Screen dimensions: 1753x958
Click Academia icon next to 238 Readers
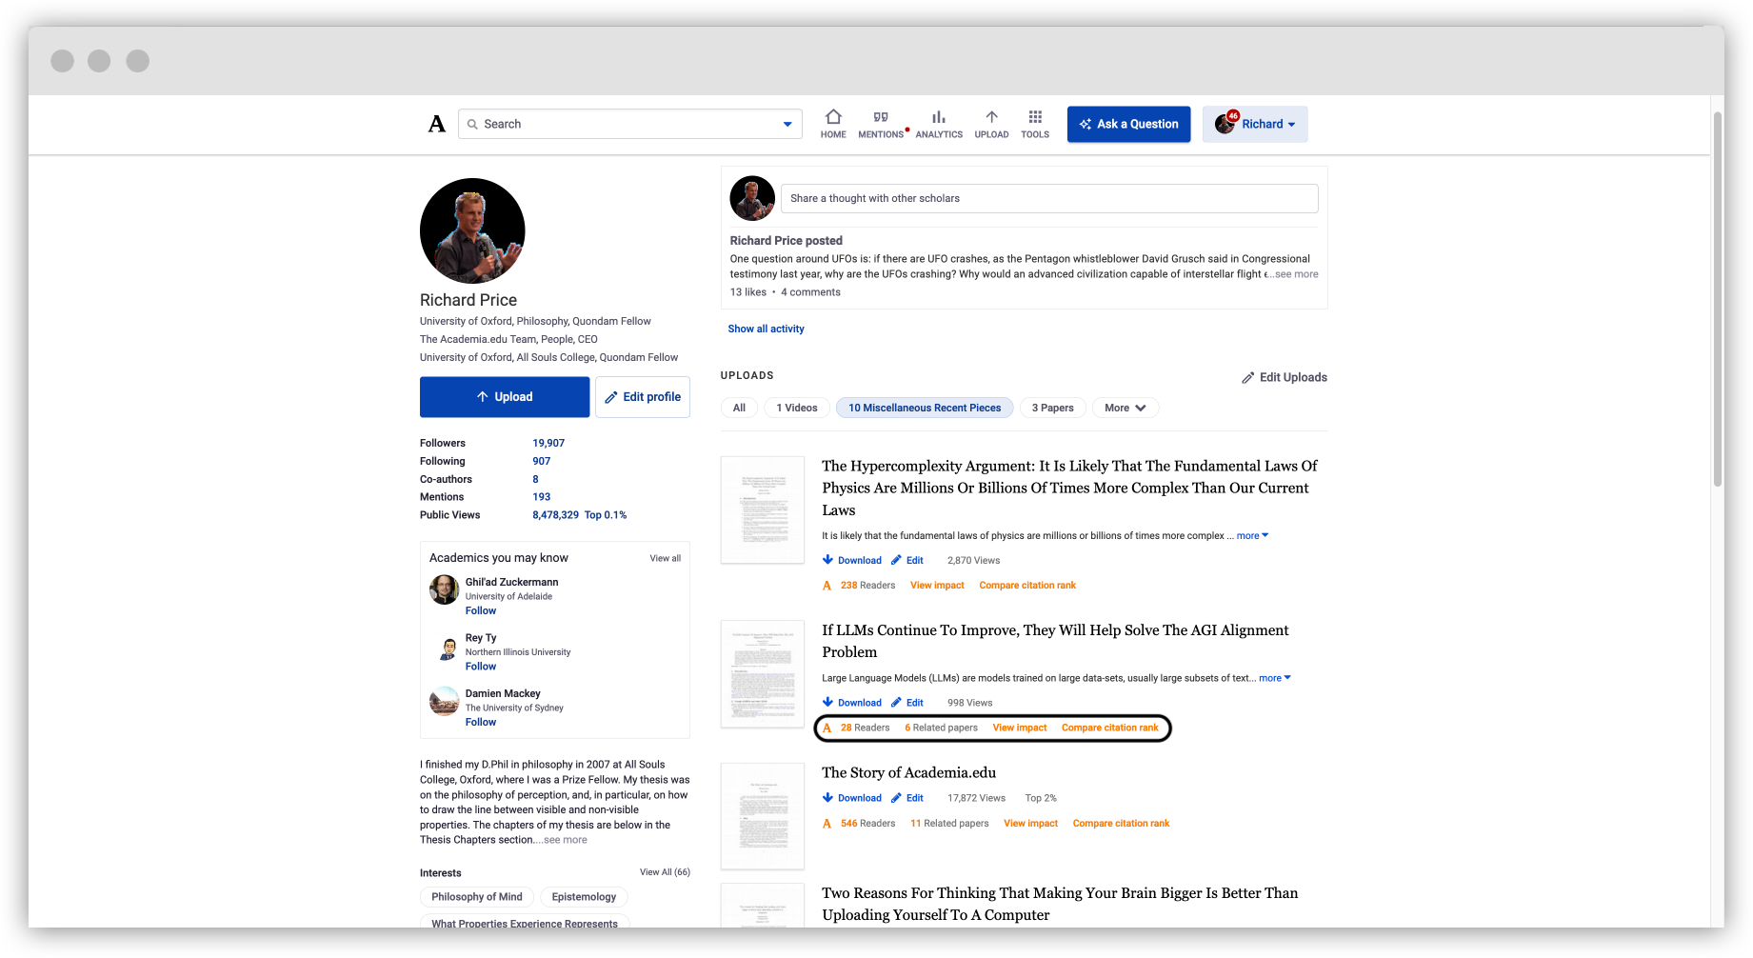click(827, 586)
